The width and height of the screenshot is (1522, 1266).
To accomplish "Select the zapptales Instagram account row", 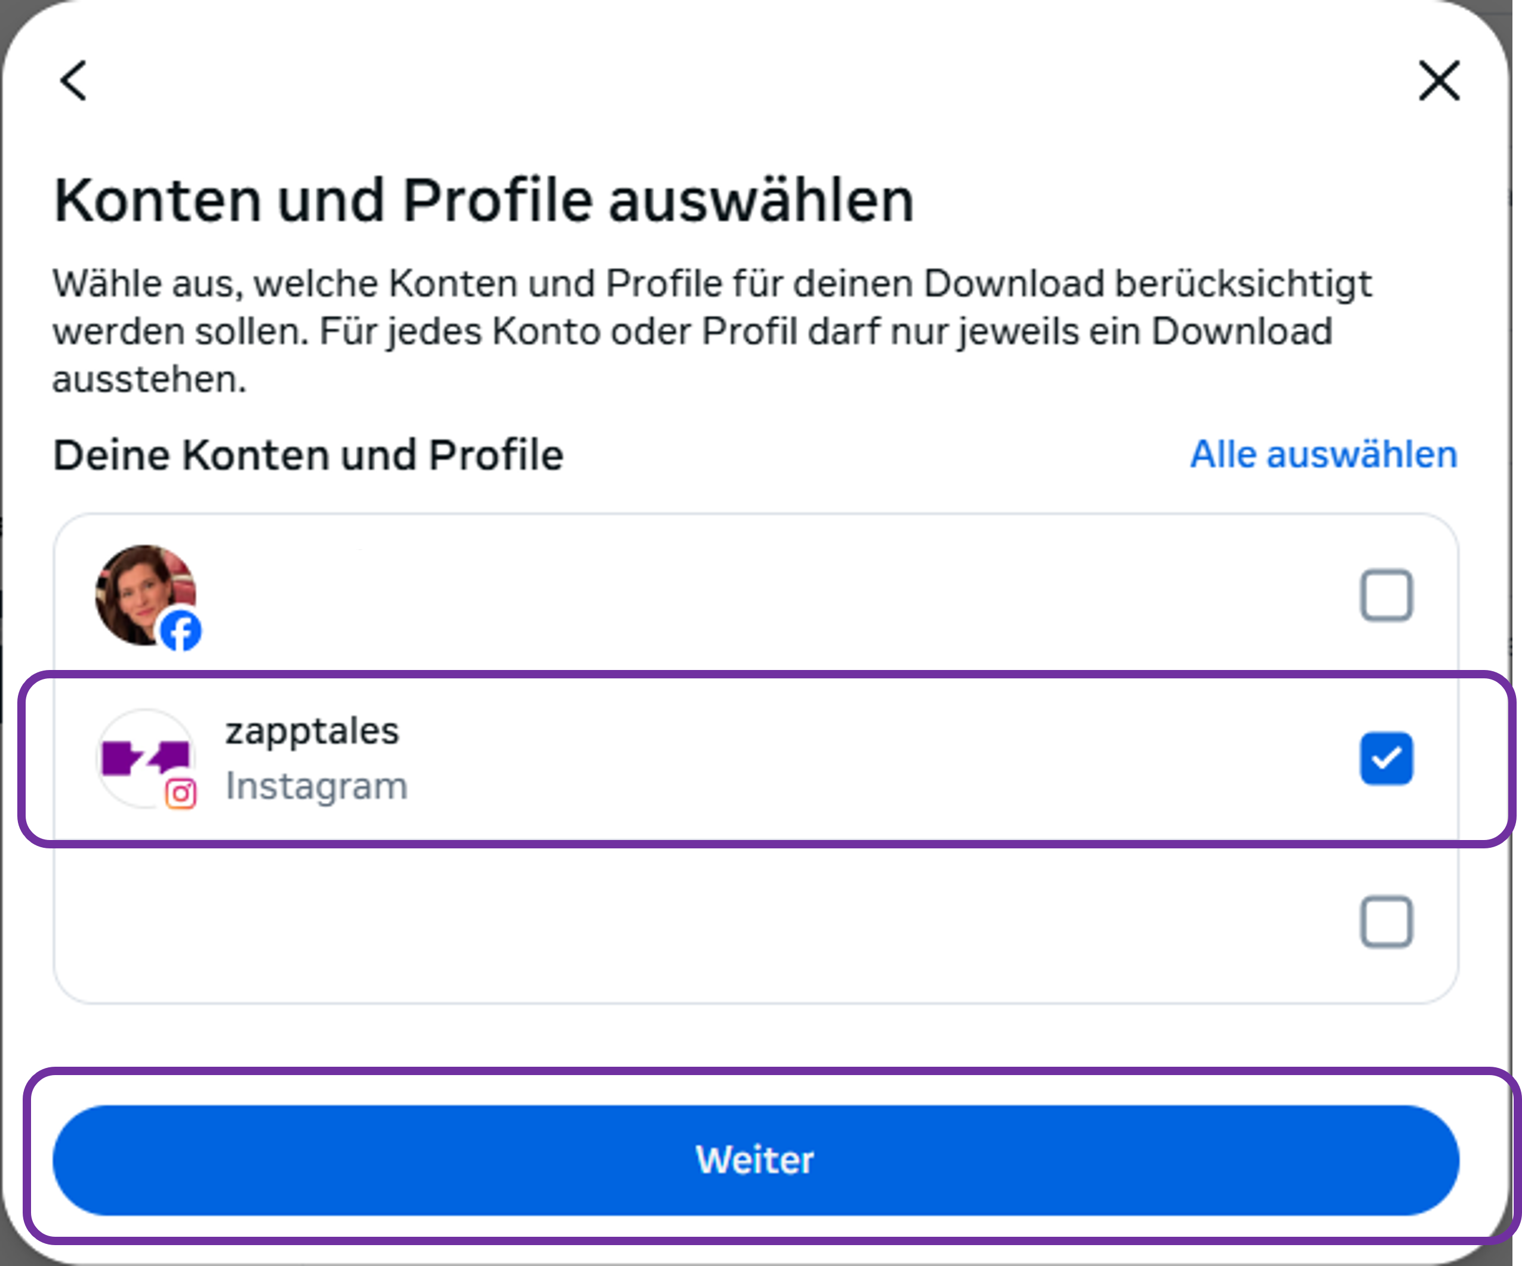I will (725, 758).
